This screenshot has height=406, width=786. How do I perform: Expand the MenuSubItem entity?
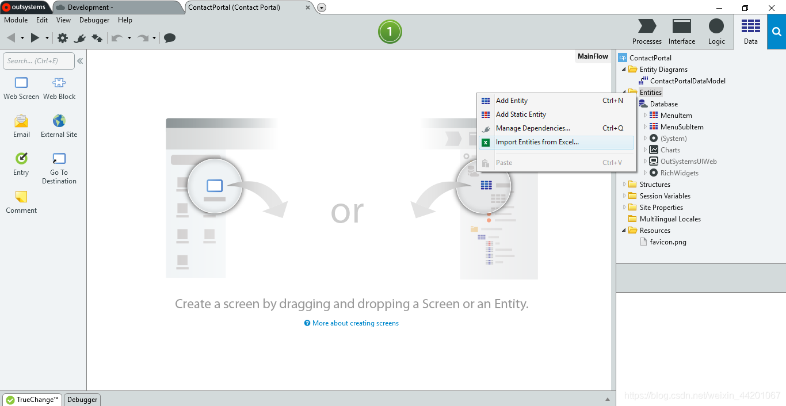tap(645, 127)
